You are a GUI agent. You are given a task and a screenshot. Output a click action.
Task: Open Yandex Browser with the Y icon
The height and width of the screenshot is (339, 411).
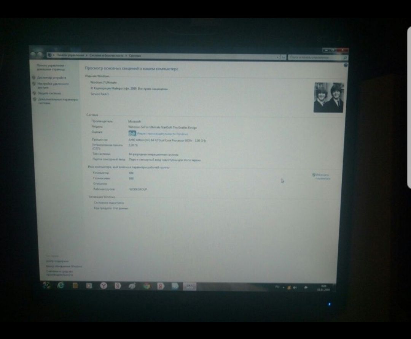(104, 285)
